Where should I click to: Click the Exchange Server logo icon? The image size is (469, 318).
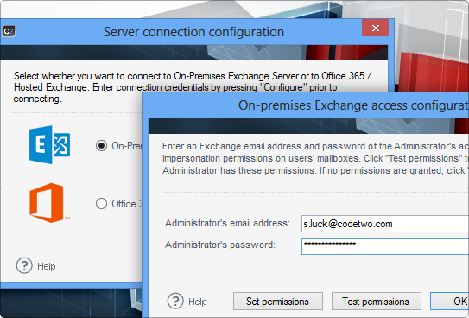pyautogui.click(x=49, y=144)
